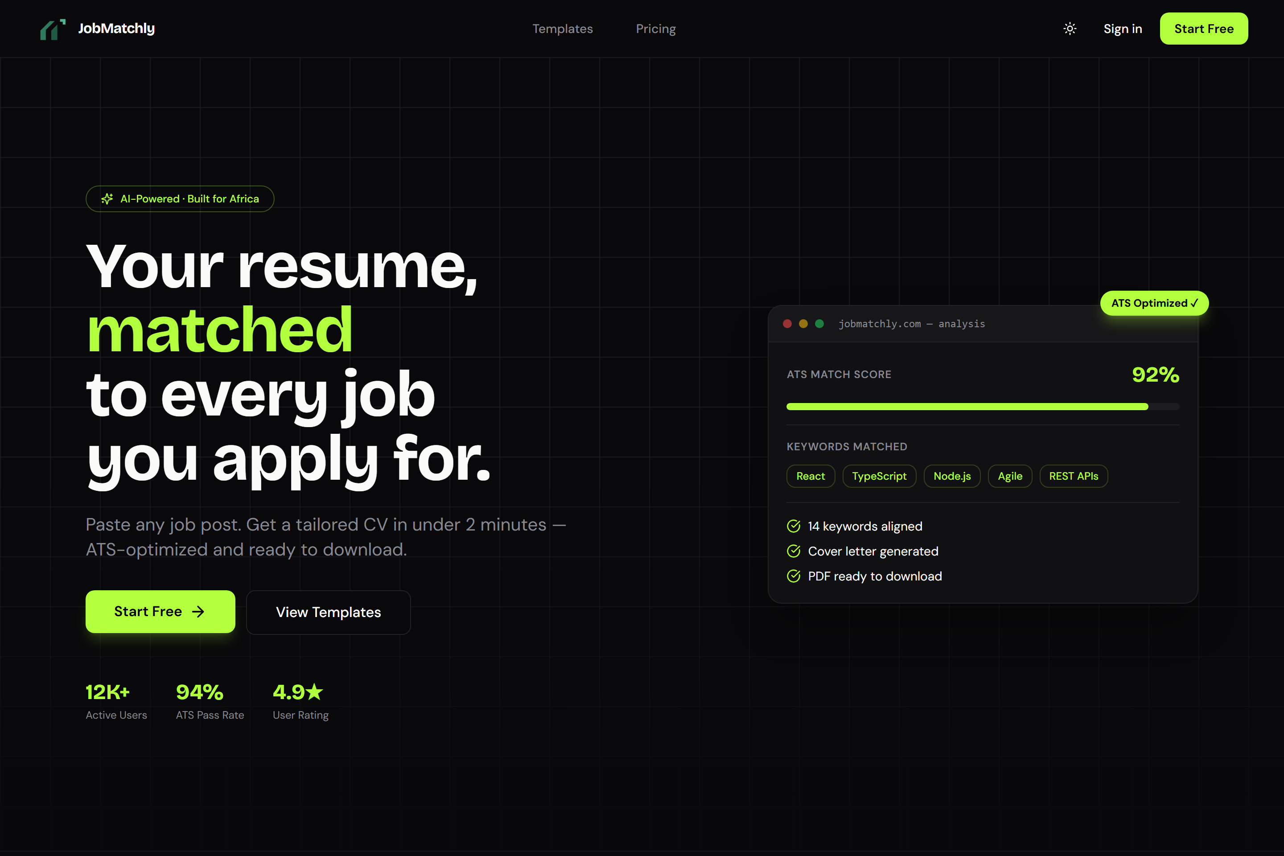Select the React keyword tag
1284x856 pixels.
coord(811,476)
